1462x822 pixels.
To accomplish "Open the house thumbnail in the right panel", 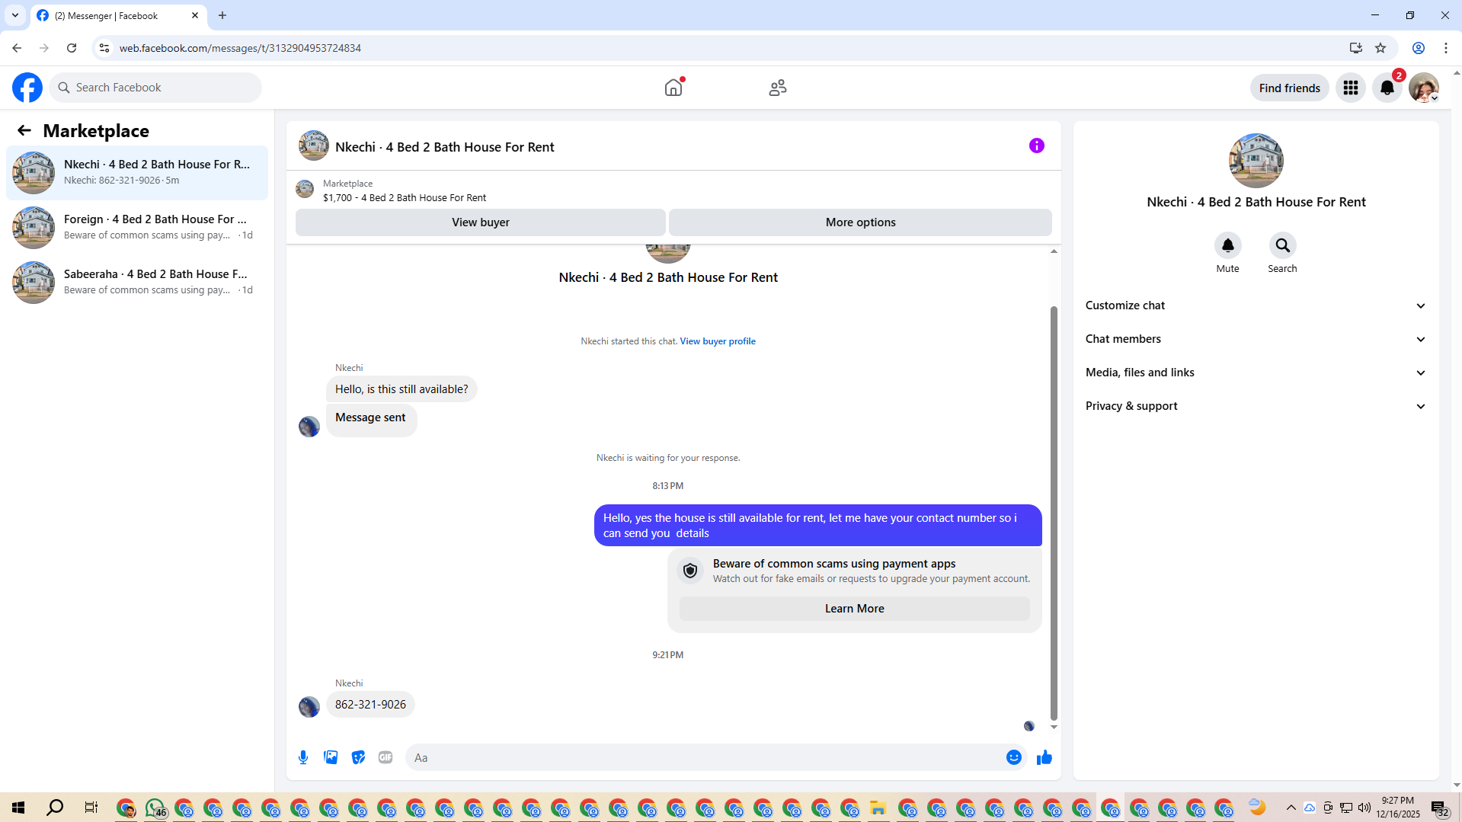I will tap(1256, 161).
